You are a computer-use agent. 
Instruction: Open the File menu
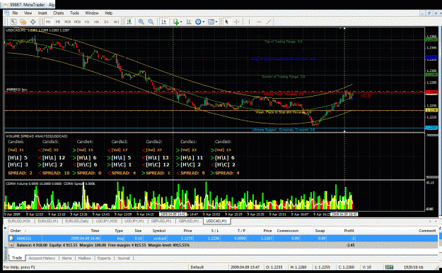pos(15,13)
